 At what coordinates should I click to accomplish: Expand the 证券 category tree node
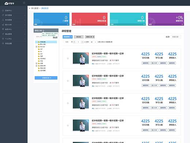pyautogui.click(x=37, y=63)
